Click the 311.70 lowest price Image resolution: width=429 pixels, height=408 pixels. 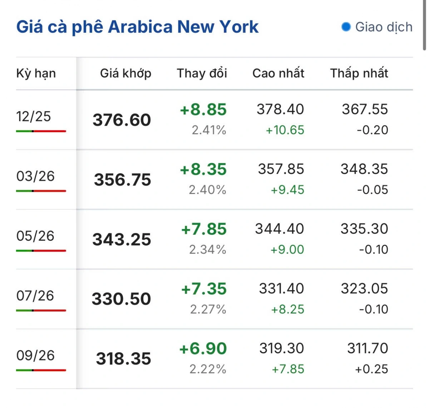point(368,348)
